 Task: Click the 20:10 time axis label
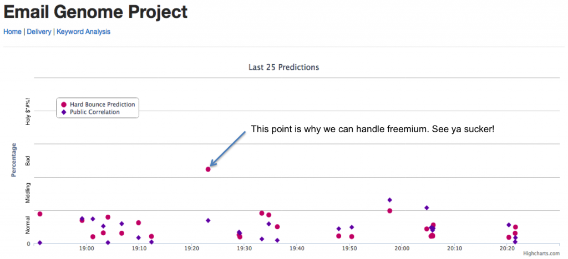click(454, 250)
